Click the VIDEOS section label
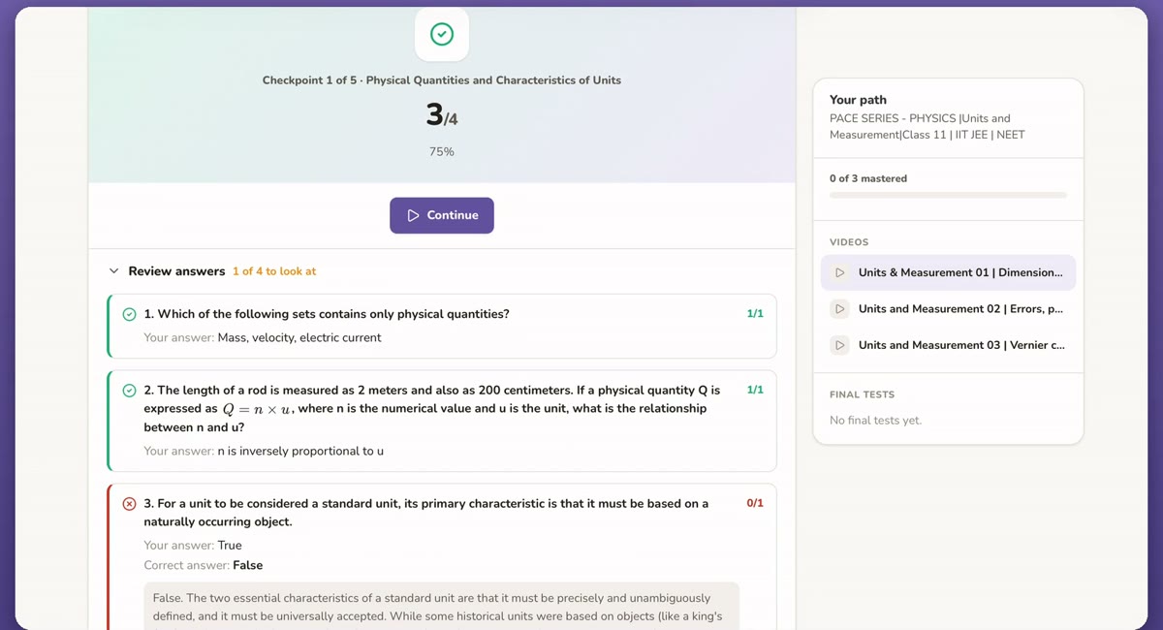1163x630 pixels. tap(849, 242)
